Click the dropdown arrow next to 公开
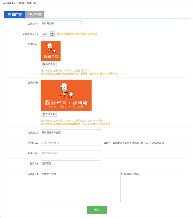This screenshot has height=218, width=193. pyautogui.click(x=52, y=34)
